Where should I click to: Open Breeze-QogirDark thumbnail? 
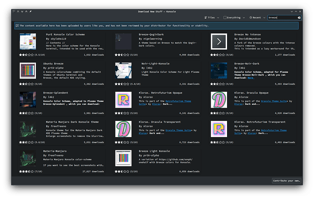[x=123, y=41]
